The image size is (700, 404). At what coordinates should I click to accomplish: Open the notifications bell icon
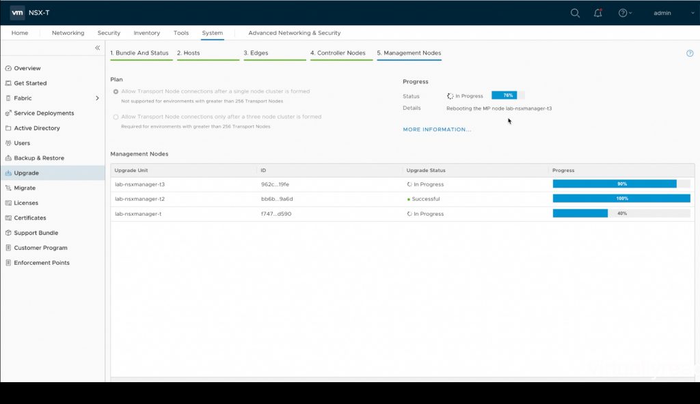tap(597, 13)
